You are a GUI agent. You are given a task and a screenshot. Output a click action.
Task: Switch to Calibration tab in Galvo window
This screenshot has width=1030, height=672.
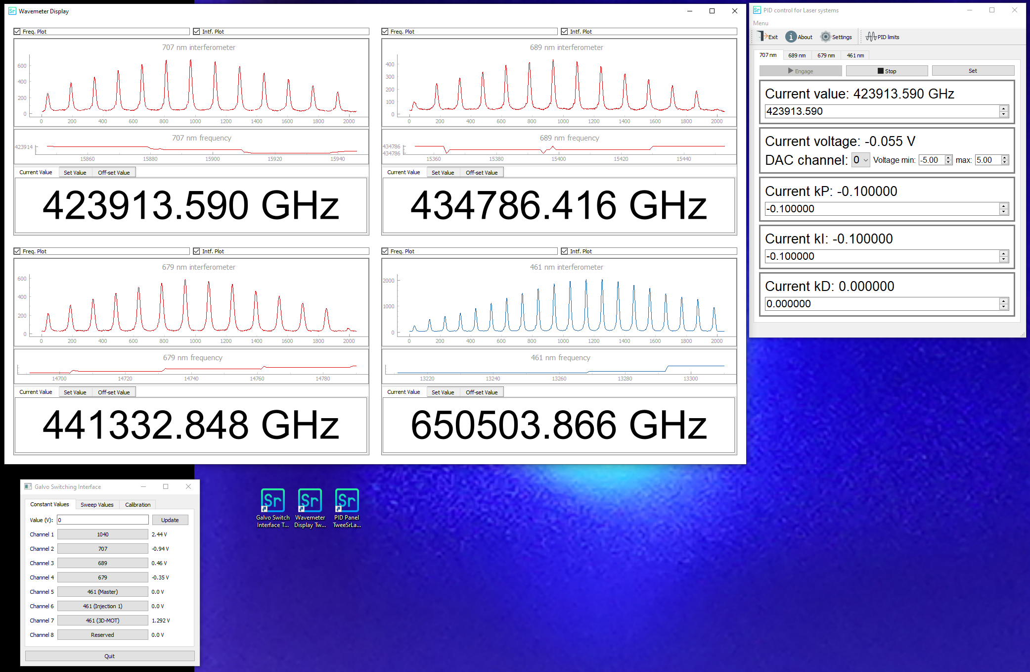click(x=138, y=505)
